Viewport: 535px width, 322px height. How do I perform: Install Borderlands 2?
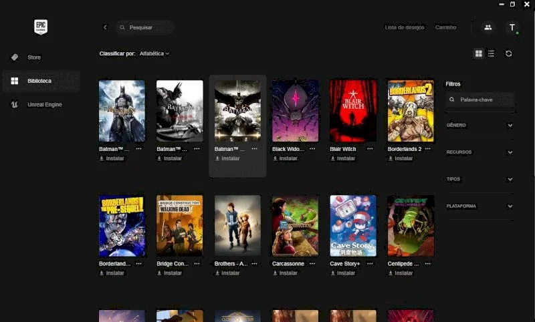[x=401, y=158]
